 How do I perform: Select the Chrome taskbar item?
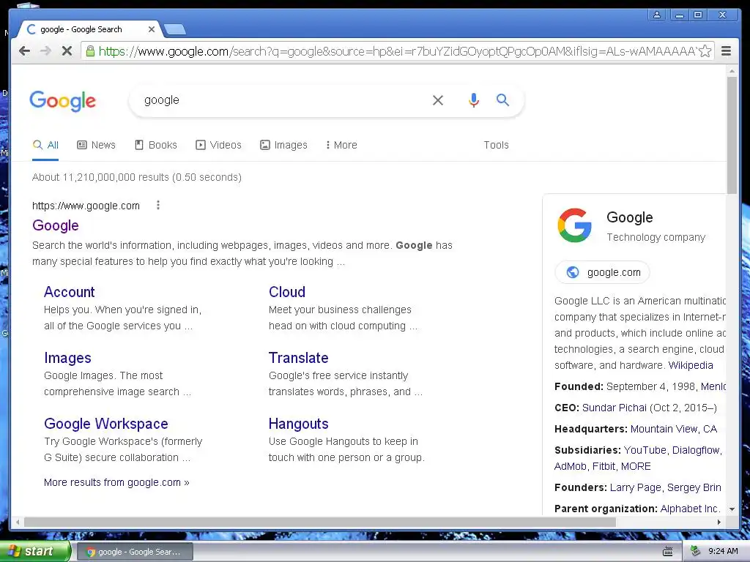click(135, 552)
